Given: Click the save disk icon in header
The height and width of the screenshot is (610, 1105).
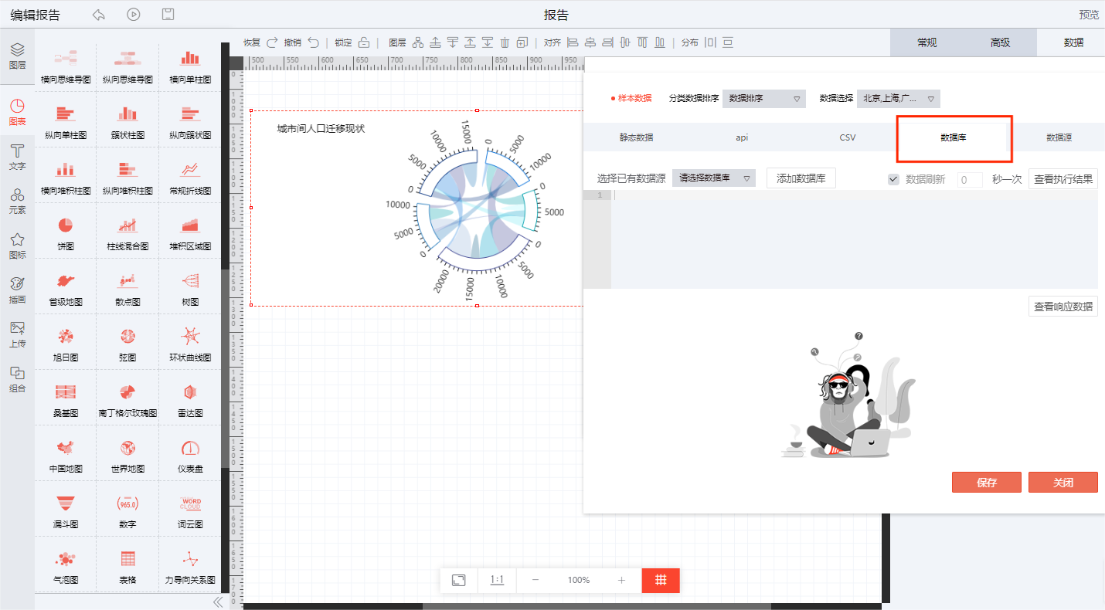Looking at the screenshot, I should pyautogui.click(x=168, y=15).
